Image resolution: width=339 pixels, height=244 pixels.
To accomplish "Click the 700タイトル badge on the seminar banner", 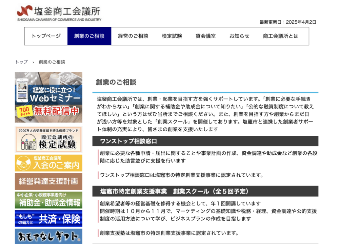I will [24, 111].
